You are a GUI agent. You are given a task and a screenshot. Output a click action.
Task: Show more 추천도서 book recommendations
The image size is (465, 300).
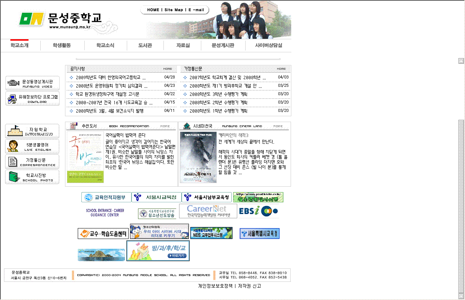(x=165, y=126)
